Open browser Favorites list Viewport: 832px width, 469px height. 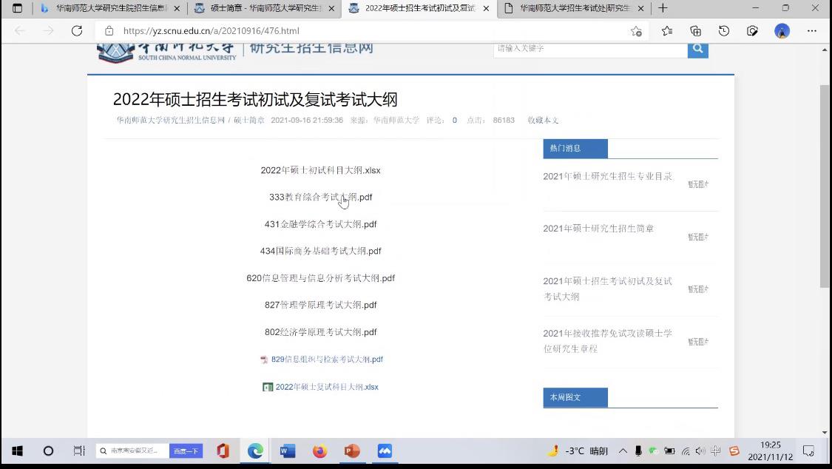click(x=667, y=30)
